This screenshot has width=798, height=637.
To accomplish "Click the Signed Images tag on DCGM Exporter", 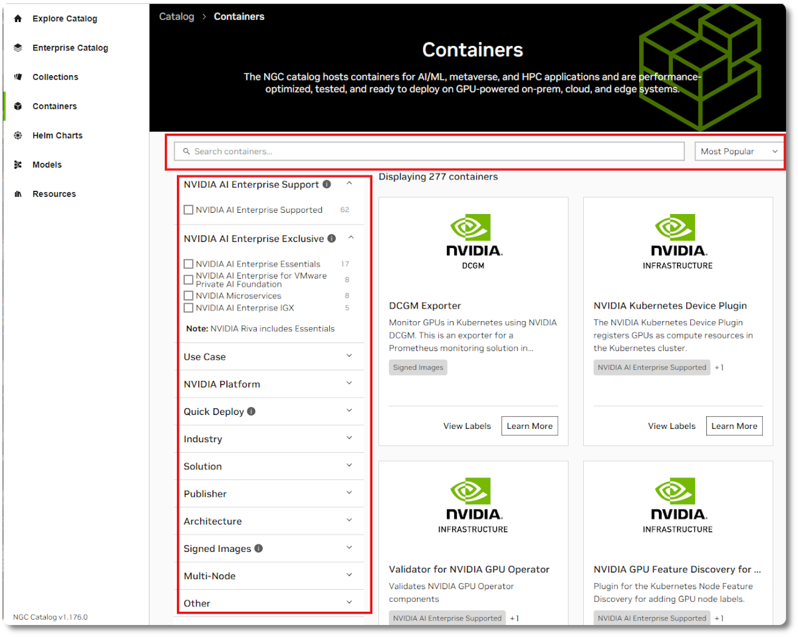I will click(x=418, y=367).
